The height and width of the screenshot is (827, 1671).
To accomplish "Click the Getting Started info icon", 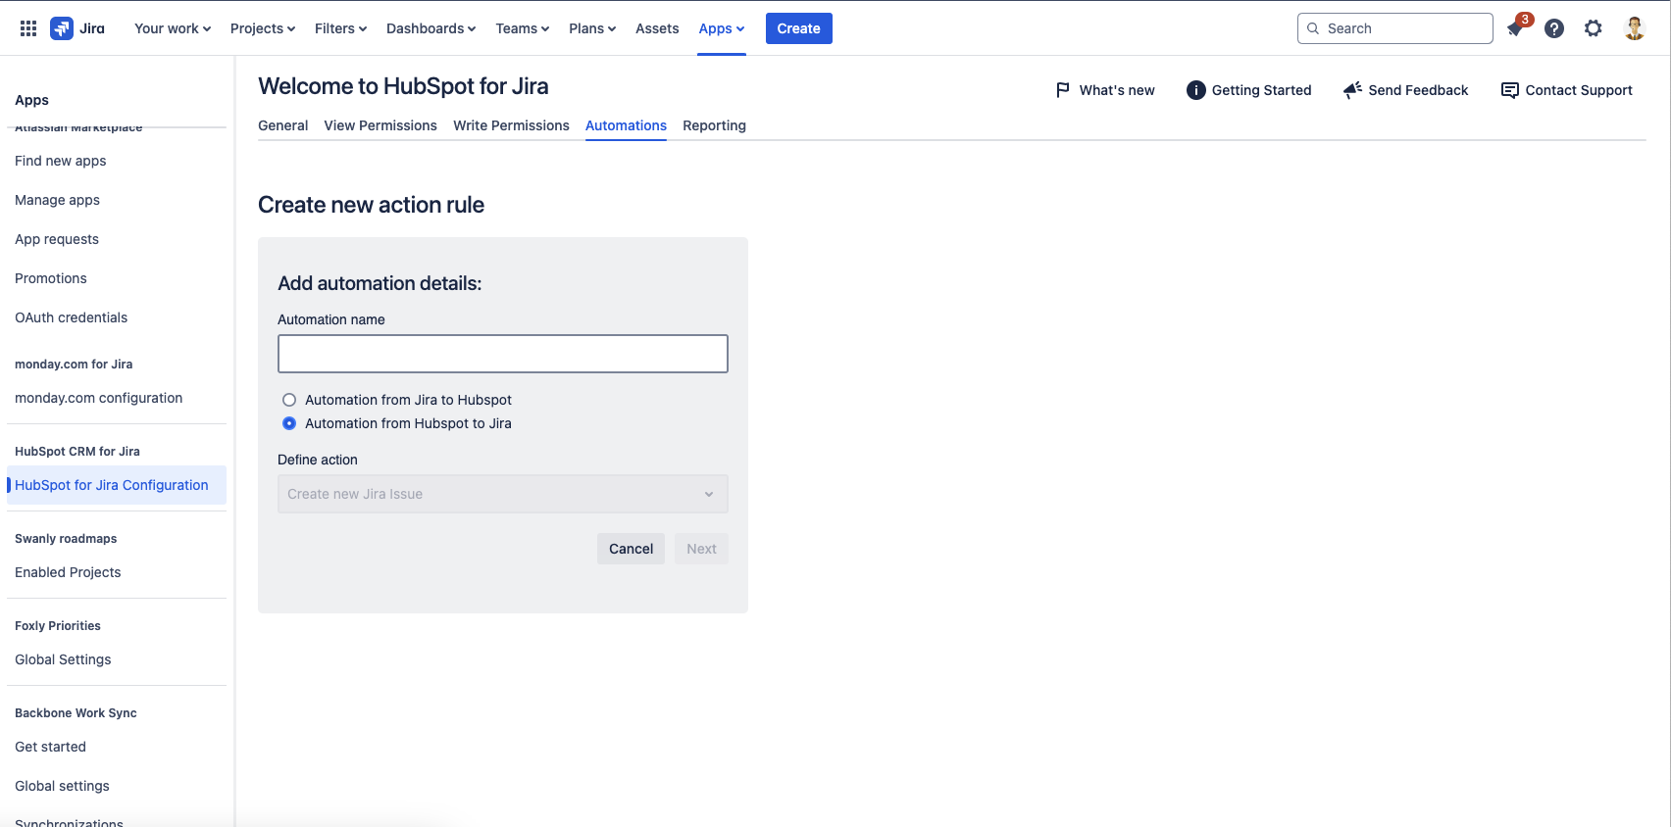I will point(1196,90).
